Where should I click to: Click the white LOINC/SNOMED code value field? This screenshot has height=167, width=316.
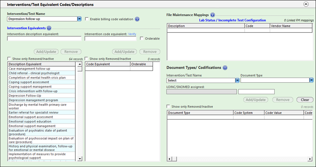point(256,92)
